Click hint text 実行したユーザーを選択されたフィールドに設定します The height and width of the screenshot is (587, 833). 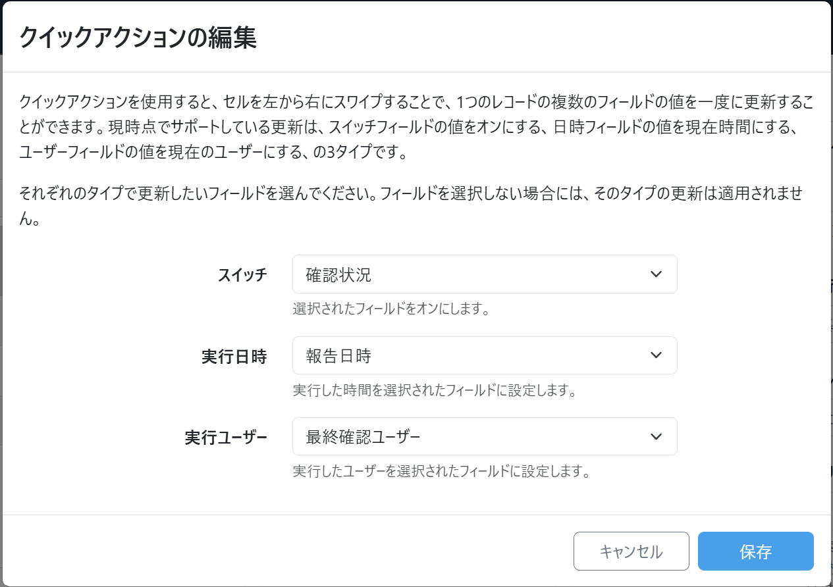pos(440,471)
